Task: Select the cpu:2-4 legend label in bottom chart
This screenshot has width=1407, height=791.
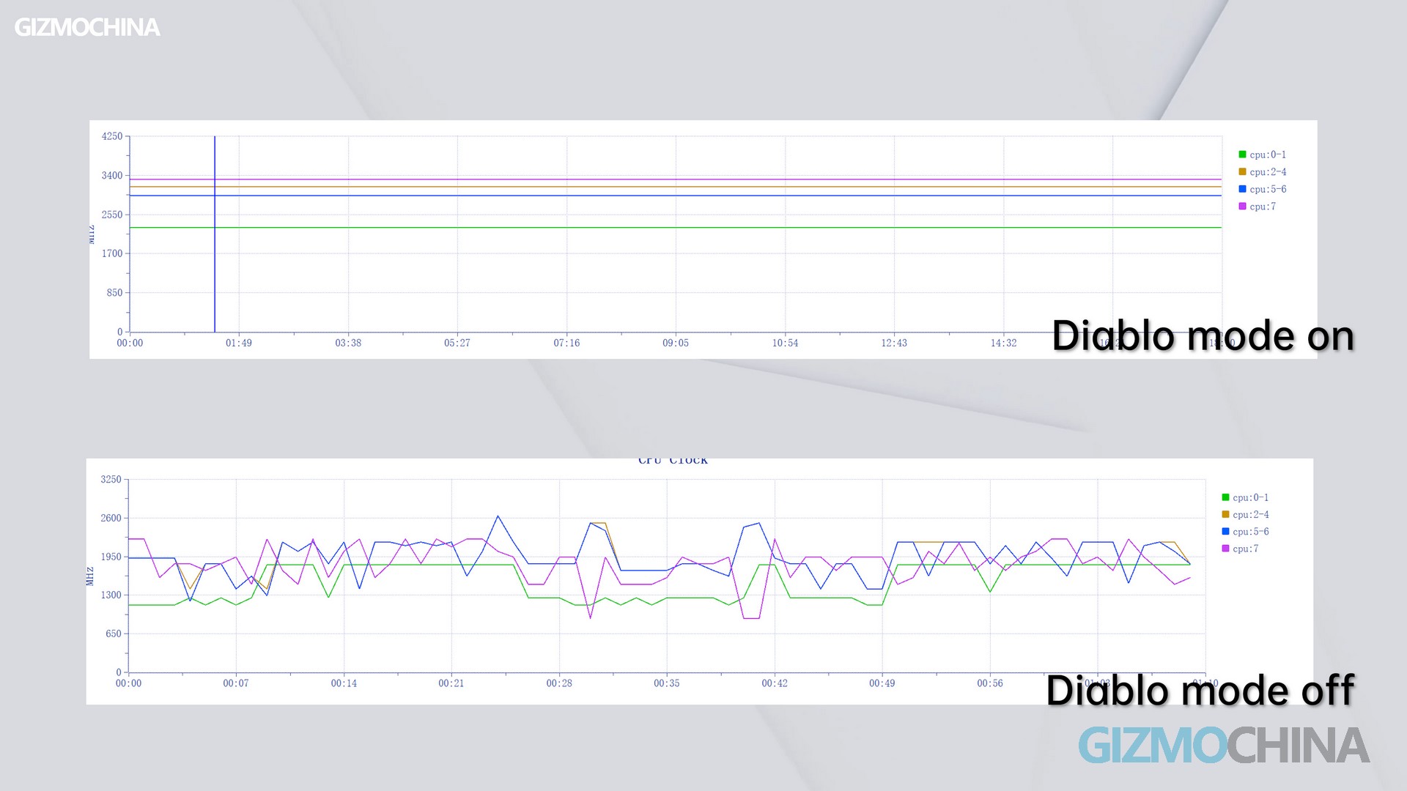Action: [x=1251, y=515]
